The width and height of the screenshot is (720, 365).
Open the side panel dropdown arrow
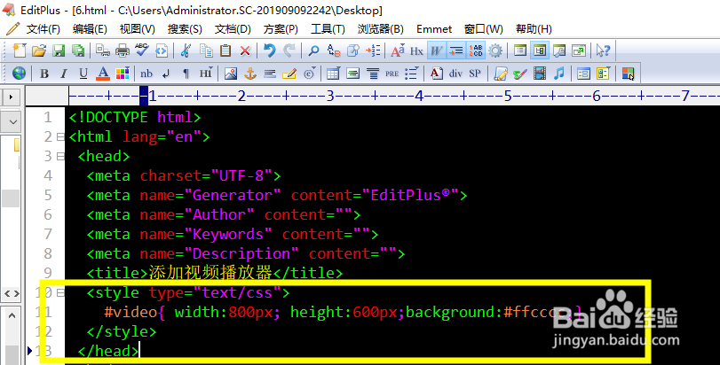[x=12, y=122]
